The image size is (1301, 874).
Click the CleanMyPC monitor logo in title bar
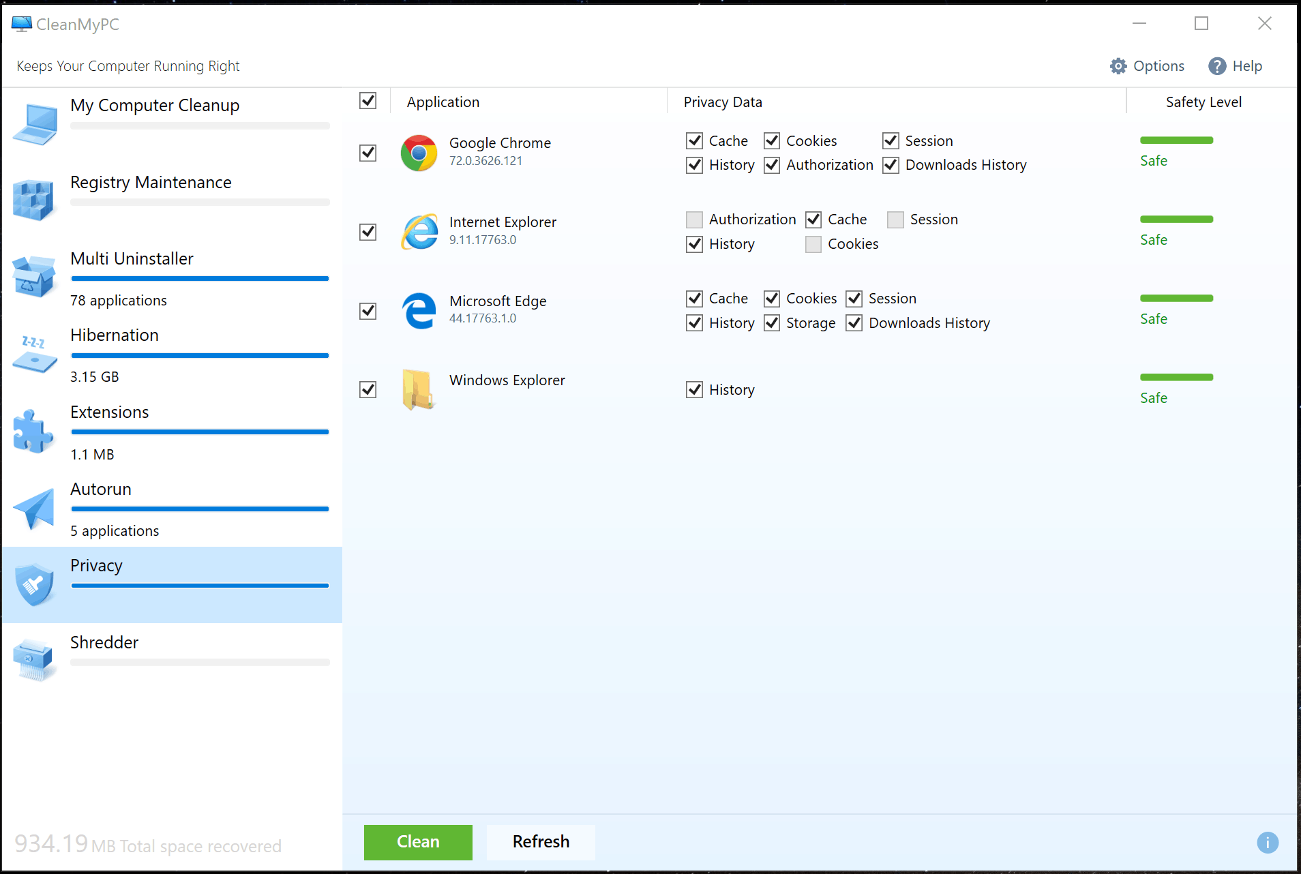[22, 24]
